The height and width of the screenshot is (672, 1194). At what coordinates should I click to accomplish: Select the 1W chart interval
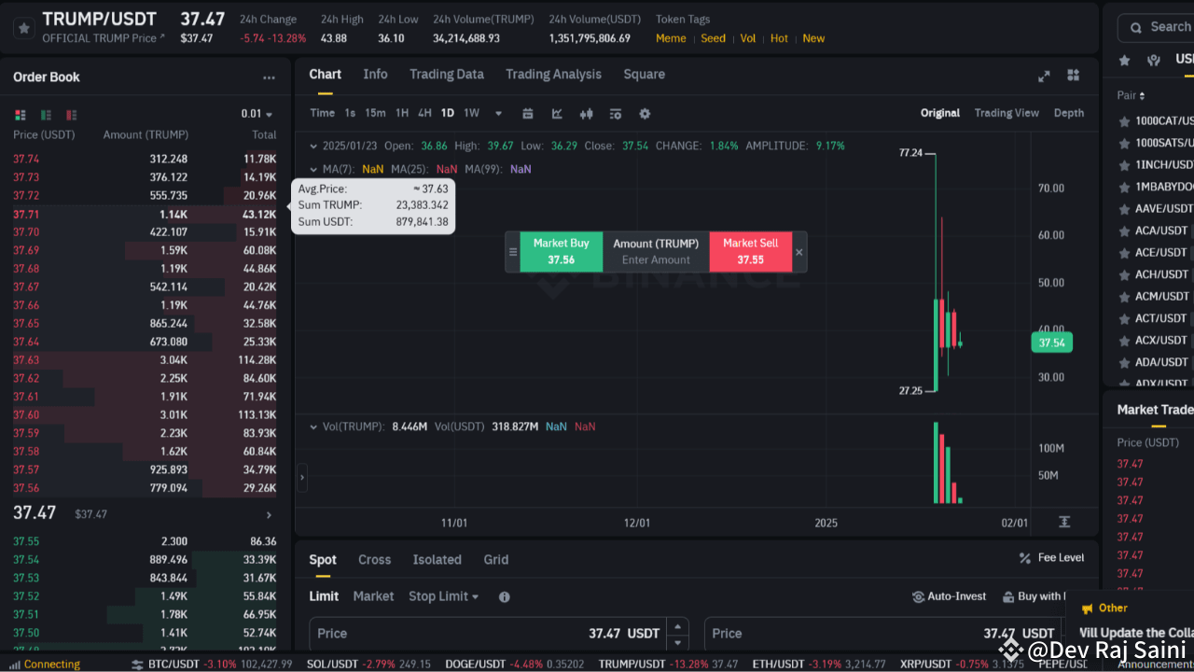[472, 113]
